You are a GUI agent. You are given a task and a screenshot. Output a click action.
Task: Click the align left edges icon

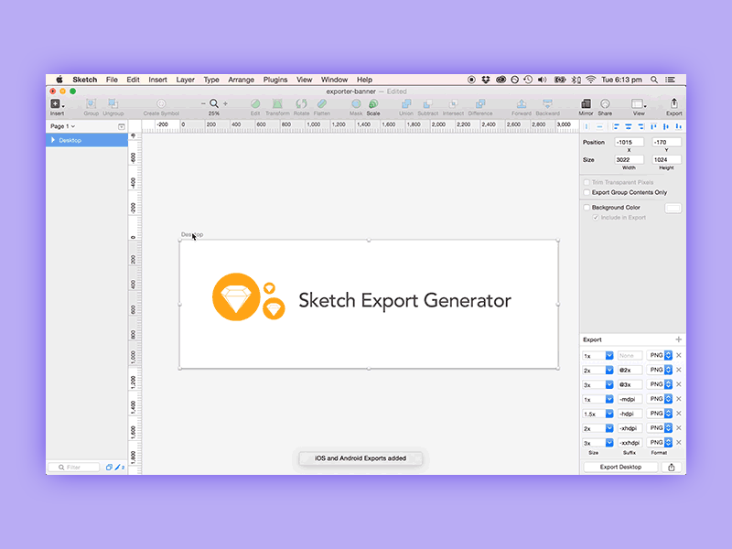tap(616, 126)
